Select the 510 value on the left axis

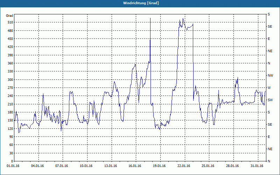point(10,22)
